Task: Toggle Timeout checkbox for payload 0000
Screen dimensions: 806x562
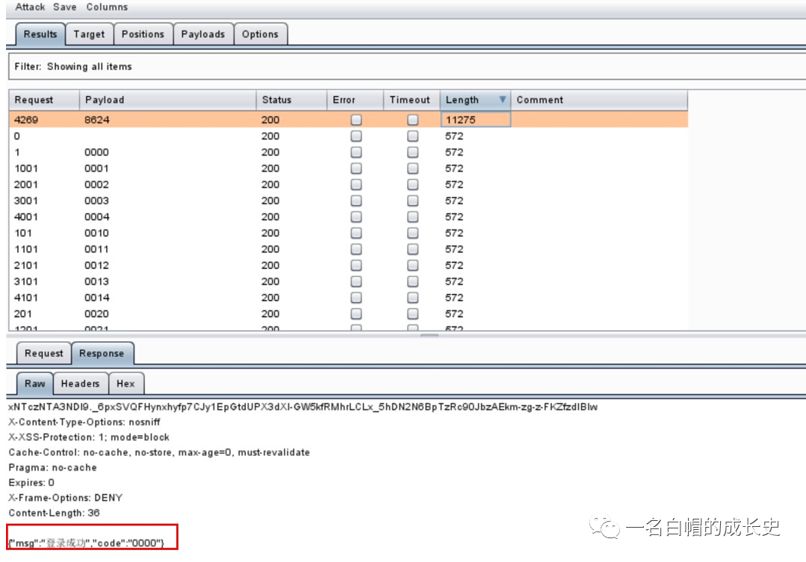Action: pos(412,152)
